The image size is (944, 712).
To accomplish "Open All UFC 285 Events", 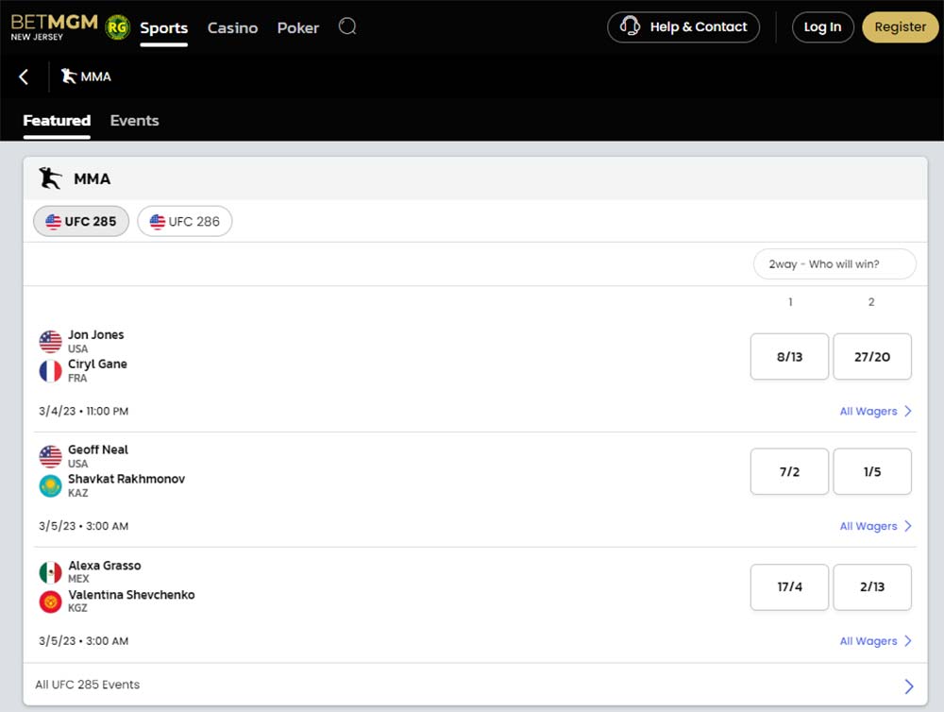I will (x=475, y=685).
